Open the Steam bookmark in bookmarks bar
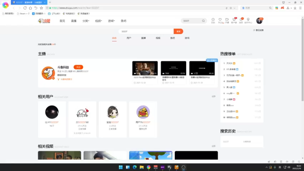 [23, 14]
